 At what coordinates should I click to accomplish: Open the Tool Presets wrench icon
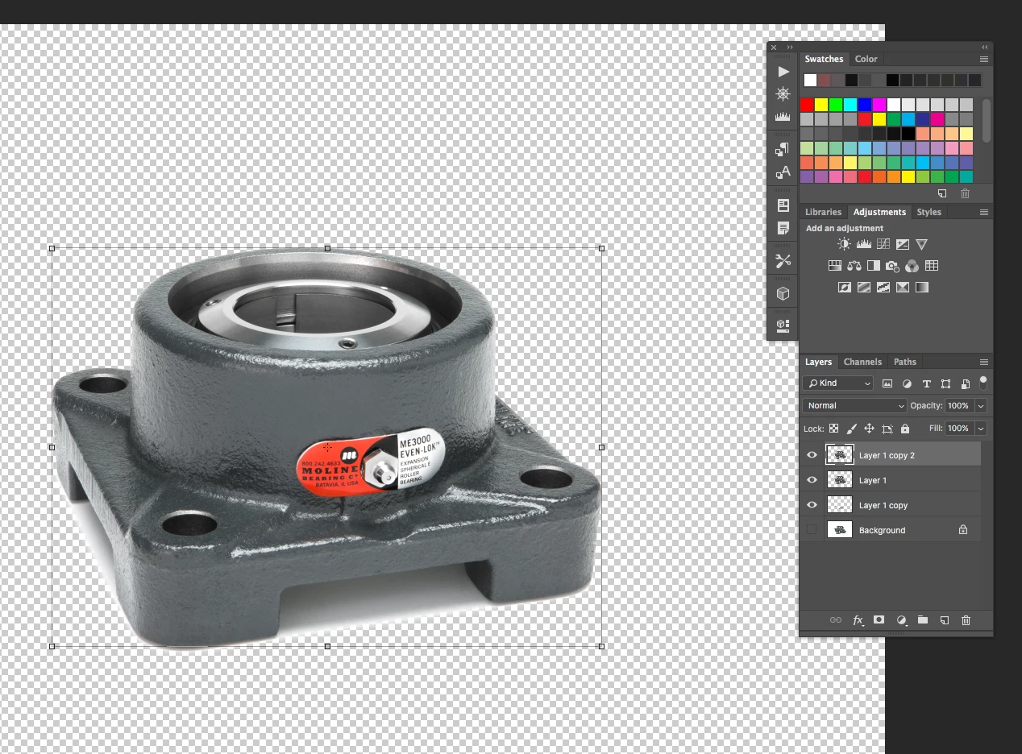(783, 261)
